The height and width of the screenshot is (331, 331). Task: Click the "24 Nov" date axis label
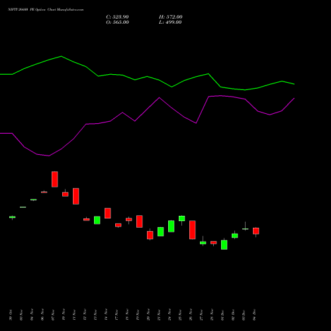[169, 315]
